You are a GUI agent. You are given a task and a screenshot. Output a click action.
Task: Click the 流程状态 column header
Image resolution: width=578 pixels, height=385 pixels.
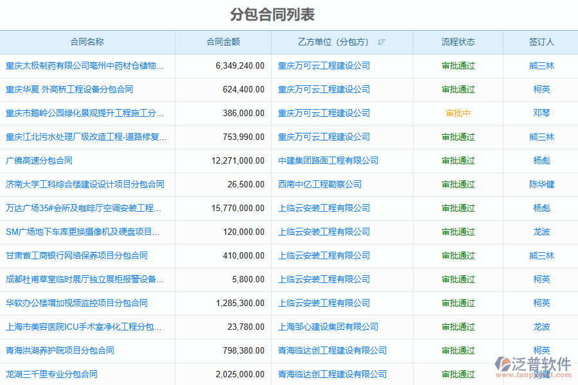(x=458, y=42)
